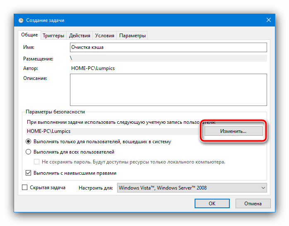Click the Имя field containing Очистка кэша
Screen dimensions: 289x226
tap(168, 47)
